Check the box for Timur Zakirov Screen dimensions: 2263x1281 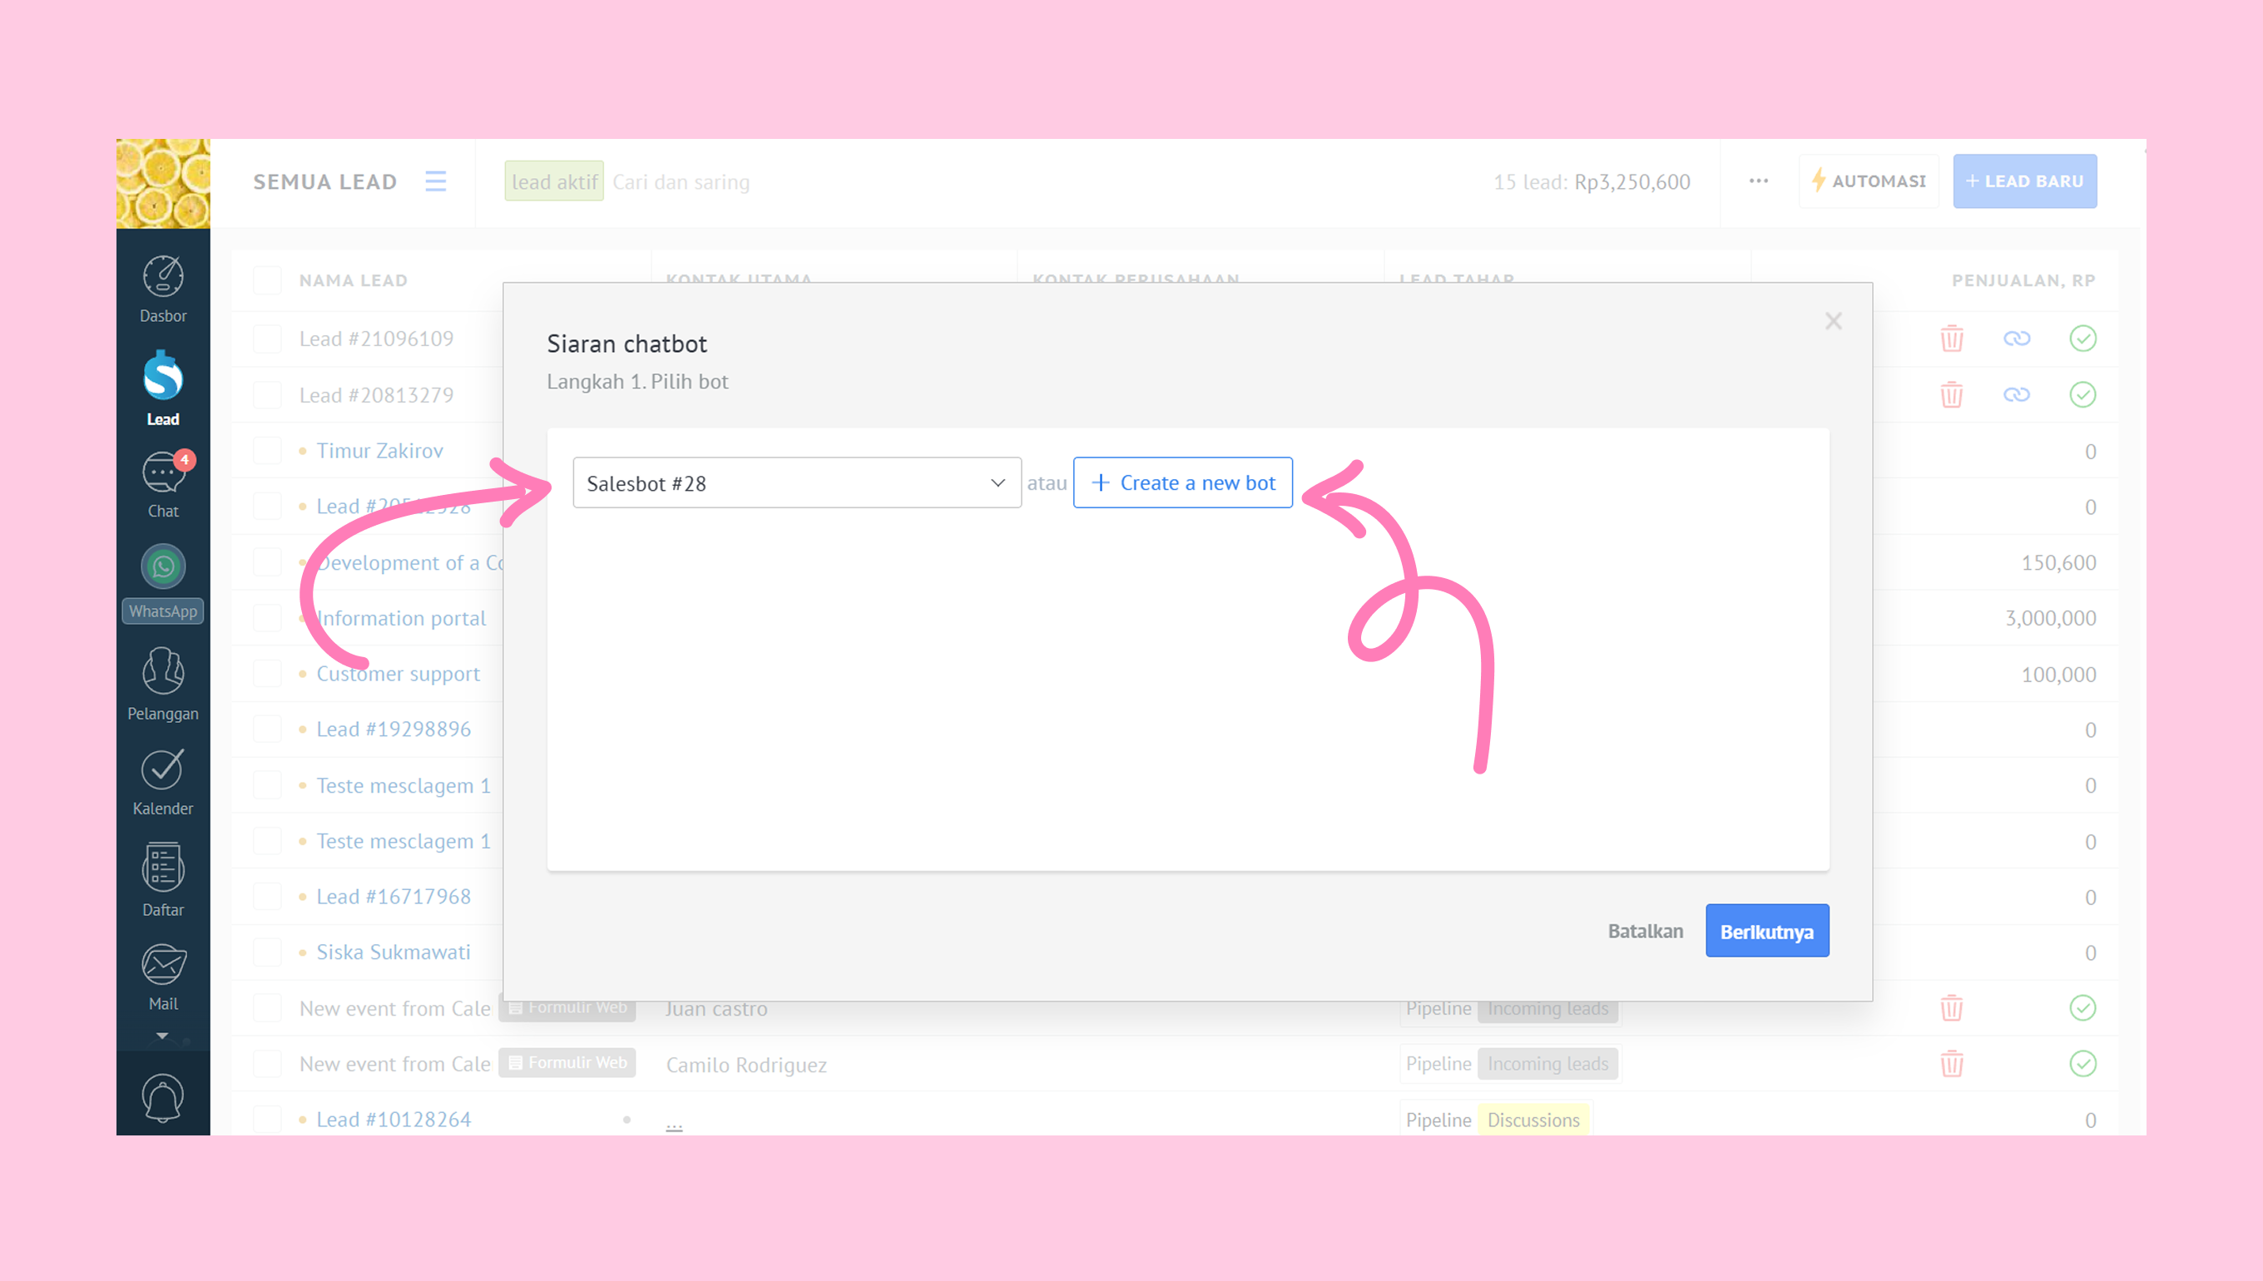coord(267,451)
